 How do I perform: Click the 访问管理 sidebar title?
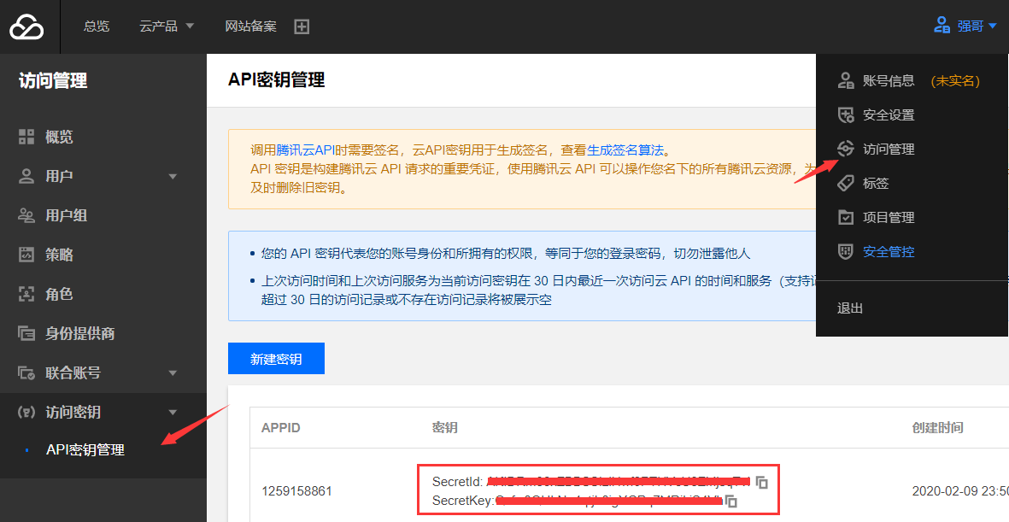[53, 81]
